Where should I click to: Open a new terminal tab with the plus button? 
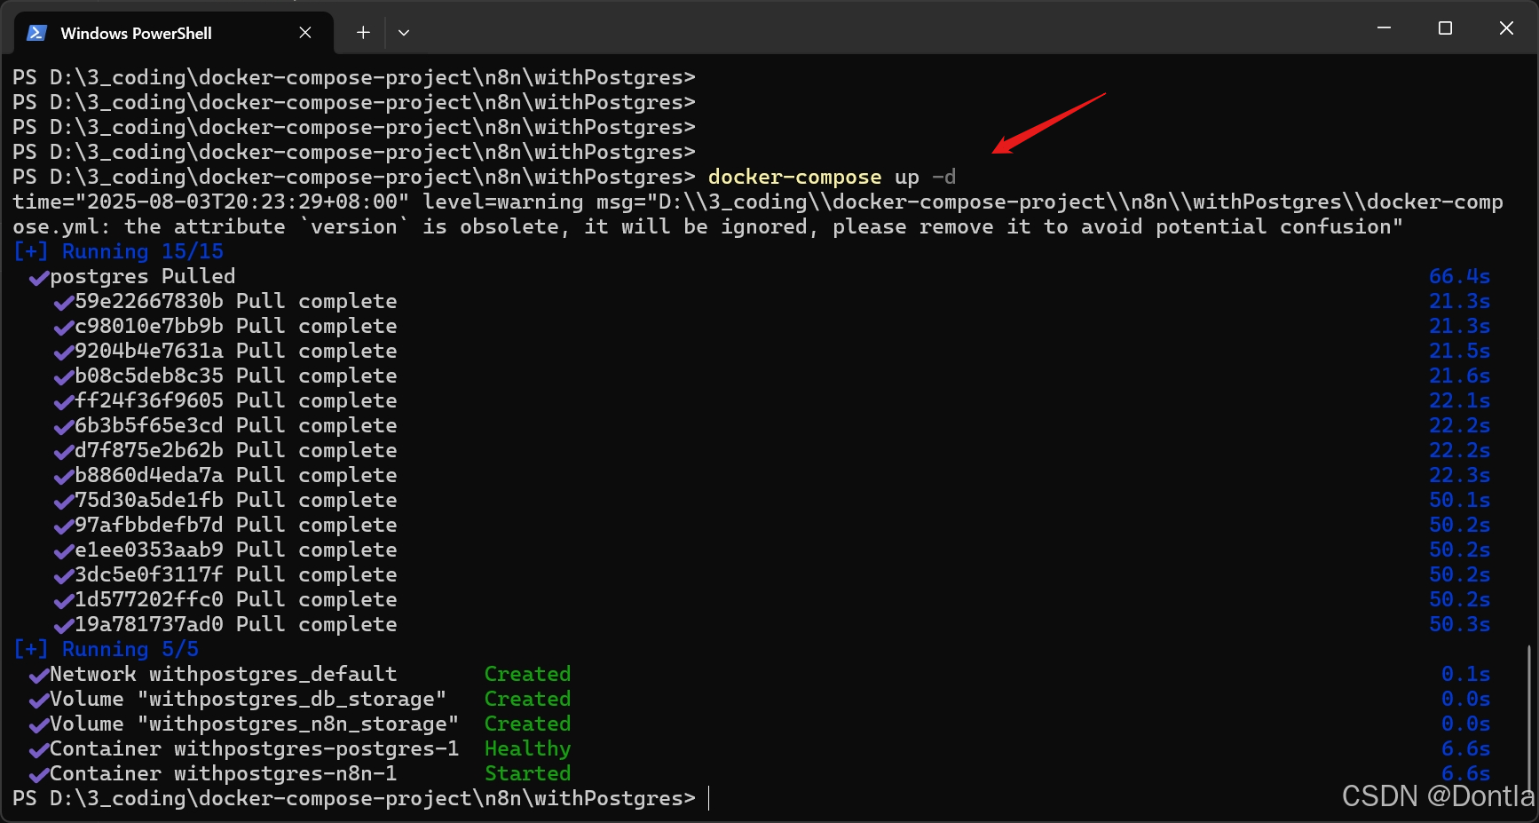tap(362, 32)
